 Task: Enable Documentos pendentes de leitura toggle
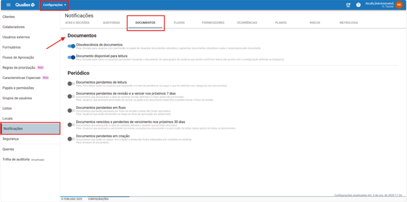71,83
